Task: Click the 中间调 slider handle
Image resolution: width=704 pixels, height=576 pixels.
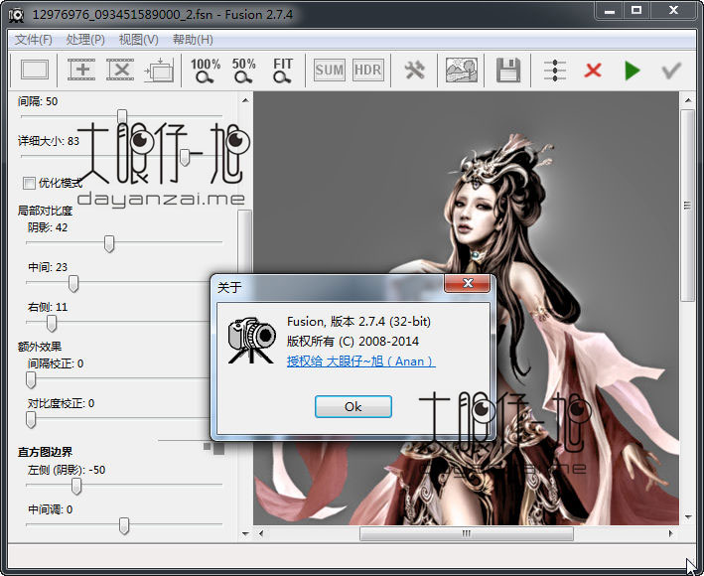Action: (x=124, y=525)
